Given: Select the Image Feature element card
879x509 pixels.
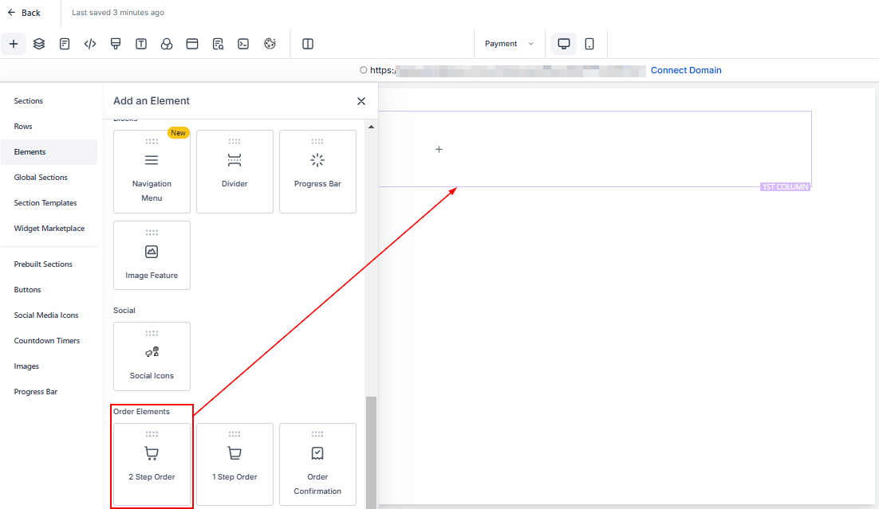Looking at the screenshot, I should (152, 256).
